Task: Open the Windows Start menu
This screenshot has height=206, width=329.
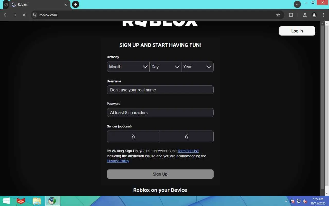Action: tap(6, 201)
